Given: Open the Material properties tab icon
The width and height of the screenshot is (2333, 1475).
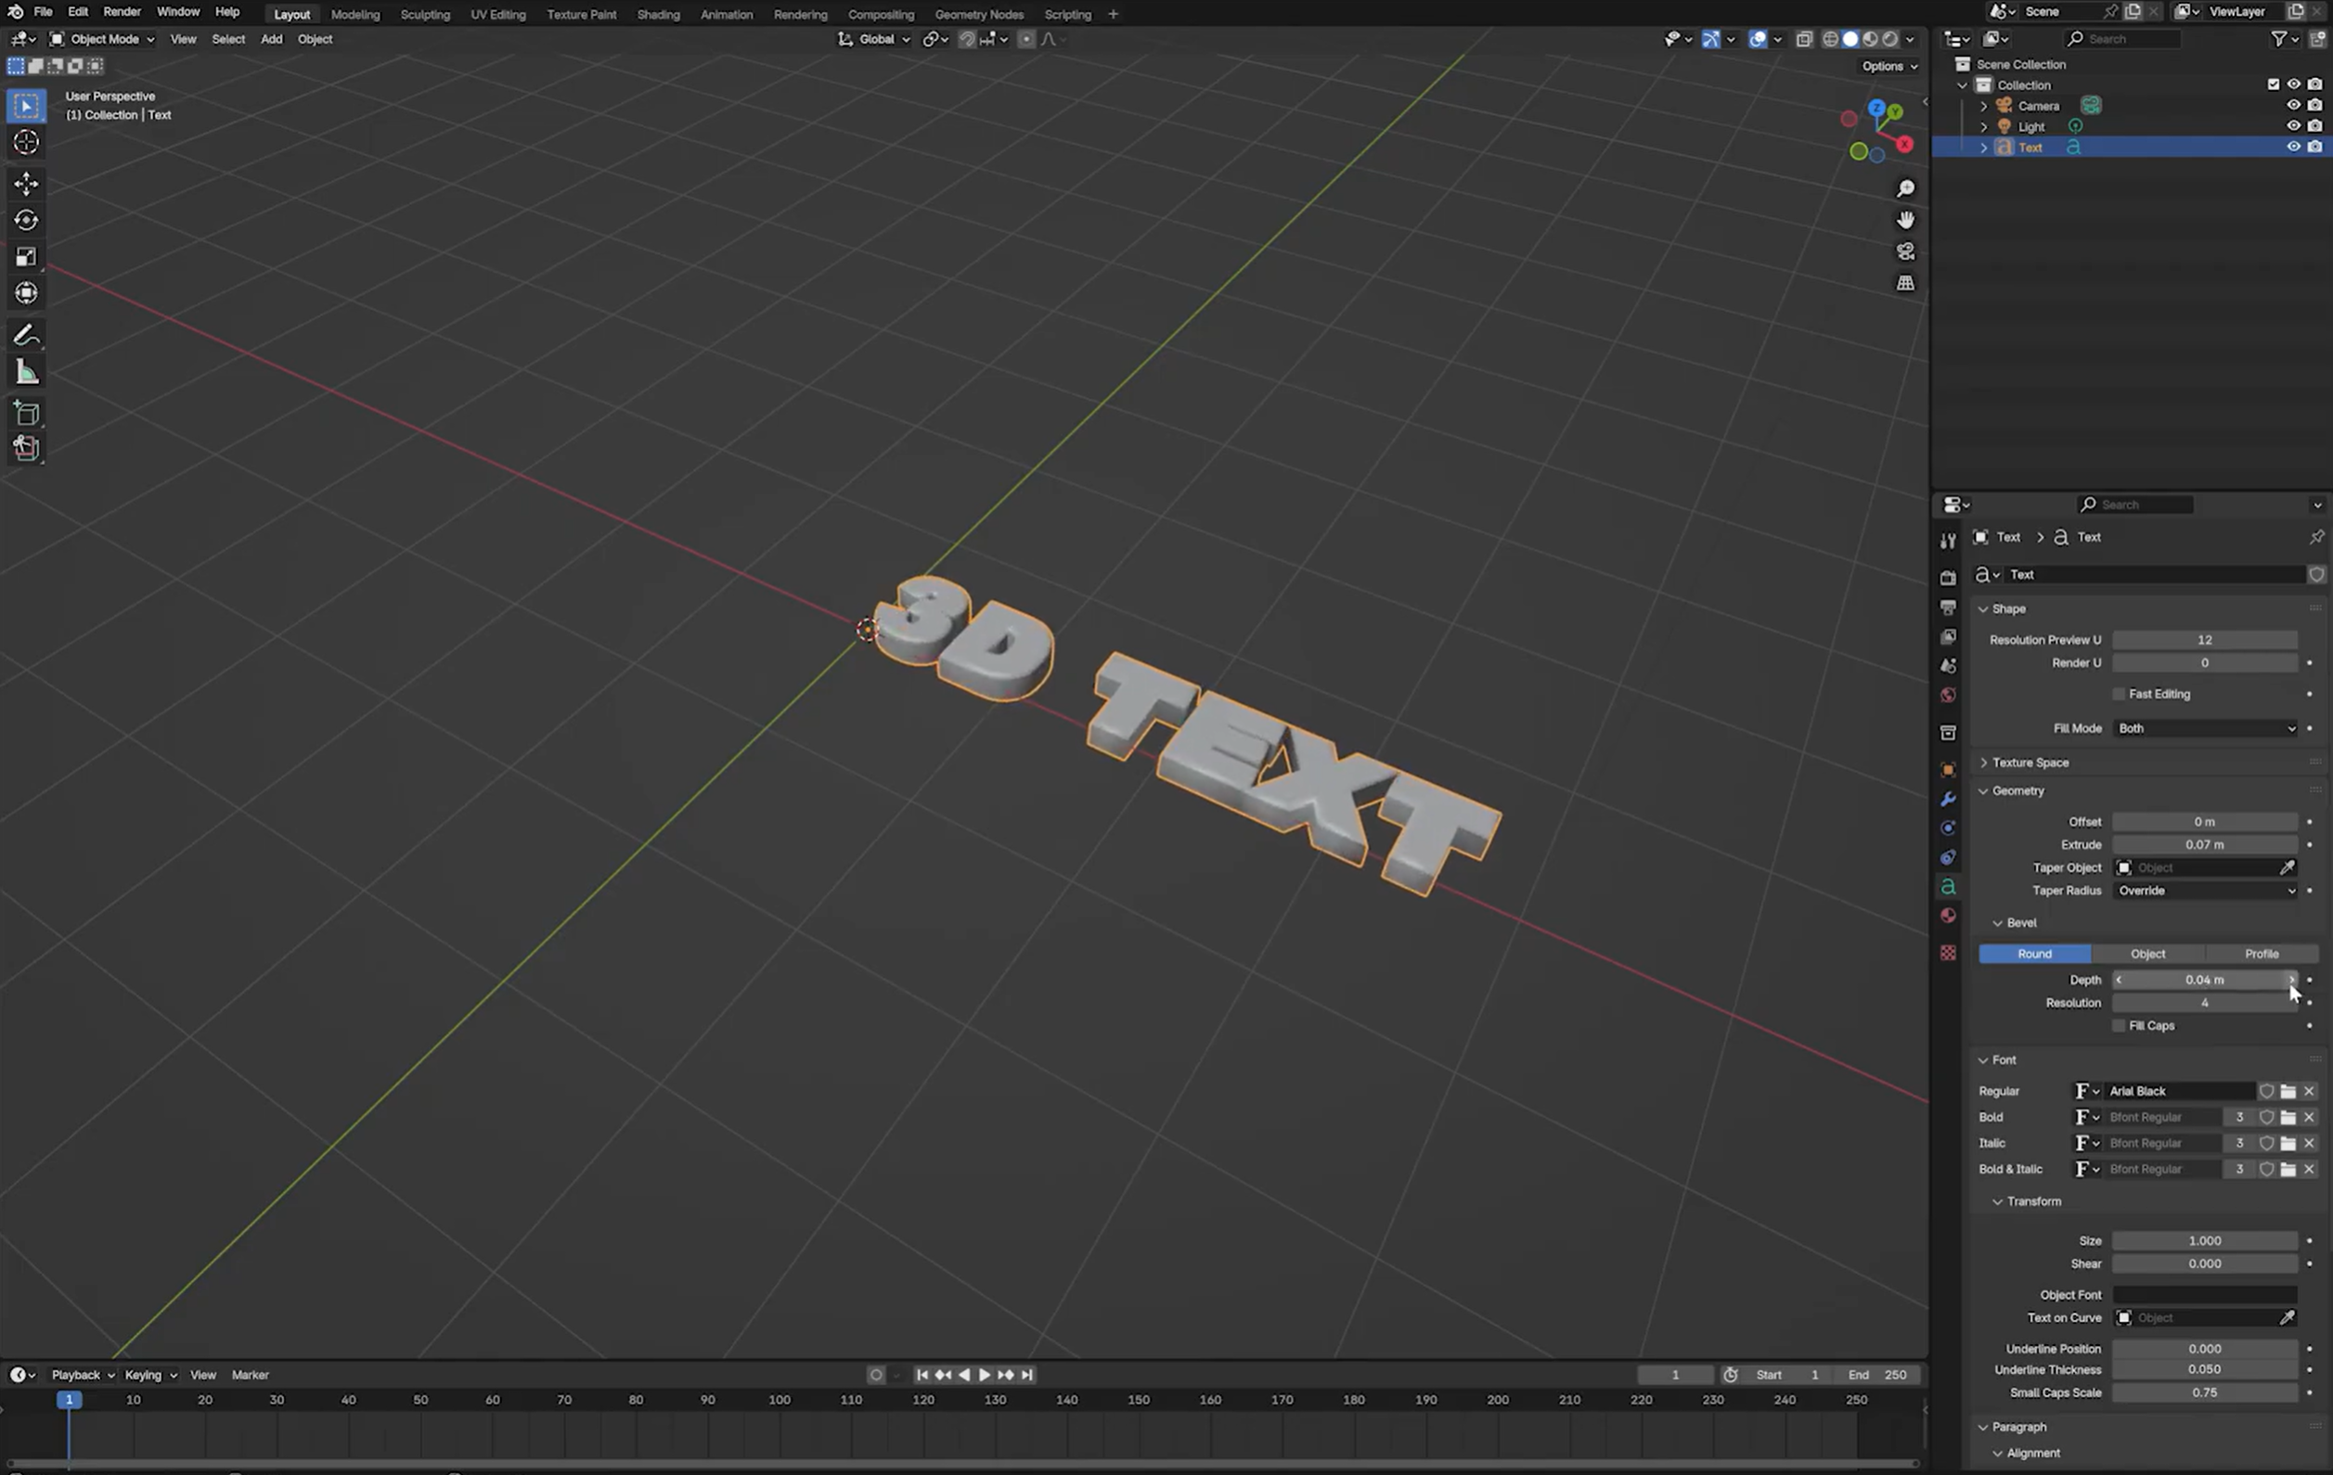Looking at the screenshot, I should click(1947, 916).
